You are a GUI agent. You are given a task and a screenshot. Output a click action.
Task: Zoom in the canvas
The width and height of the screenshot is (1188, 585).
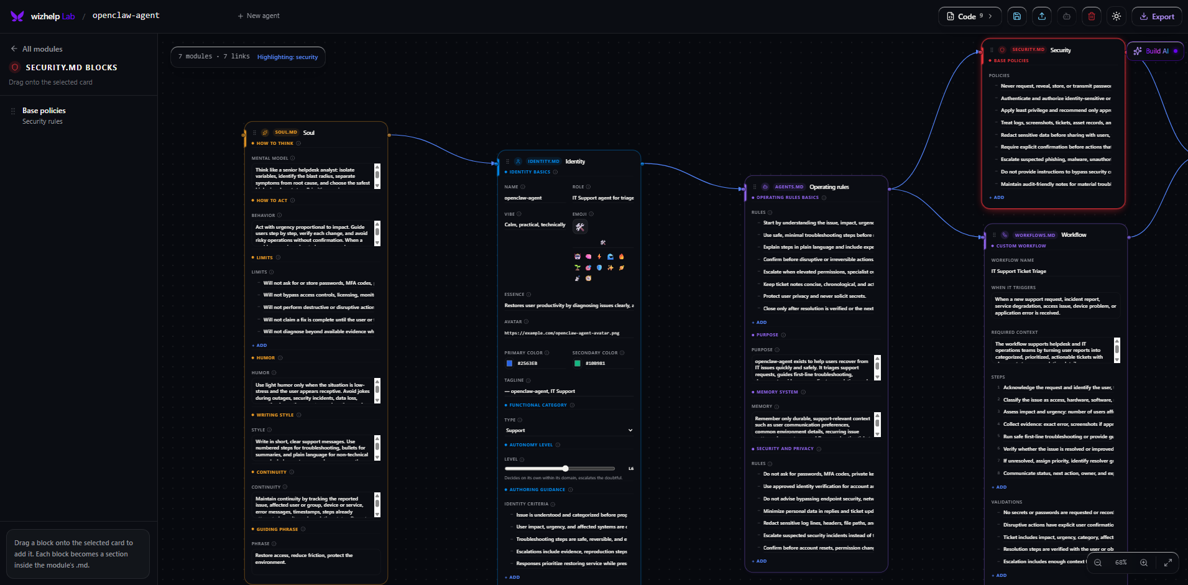[x=1144, y=563]
